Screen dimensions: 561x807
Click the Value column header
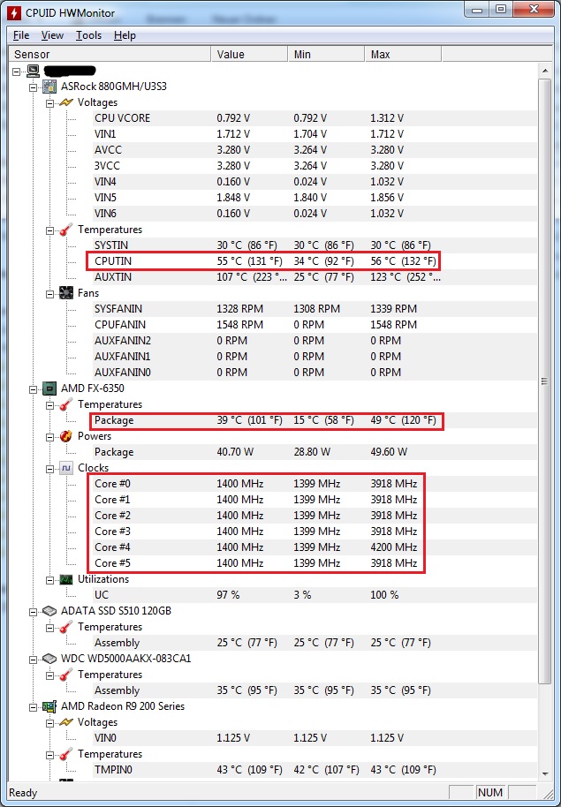pos(249,54)
